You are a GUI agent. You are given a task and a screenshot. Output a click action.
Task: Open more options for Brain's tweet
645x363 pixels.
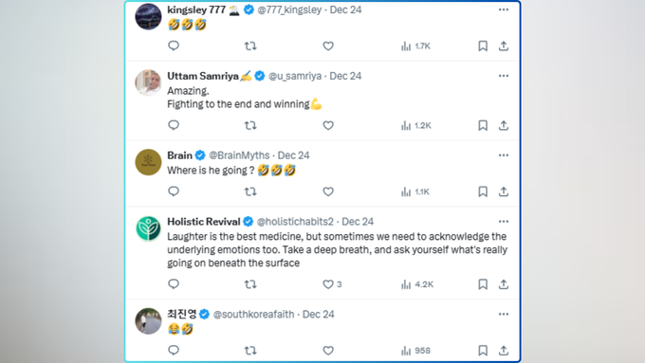click(x=504, y=155)
